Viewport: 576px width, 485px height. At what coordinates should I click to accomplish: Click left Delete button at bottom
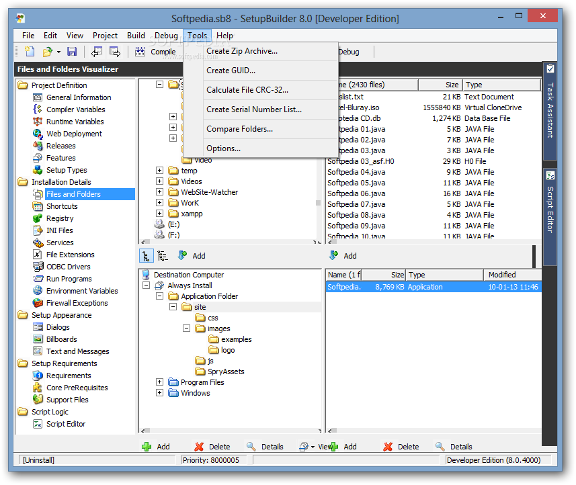tap(212, 447)
